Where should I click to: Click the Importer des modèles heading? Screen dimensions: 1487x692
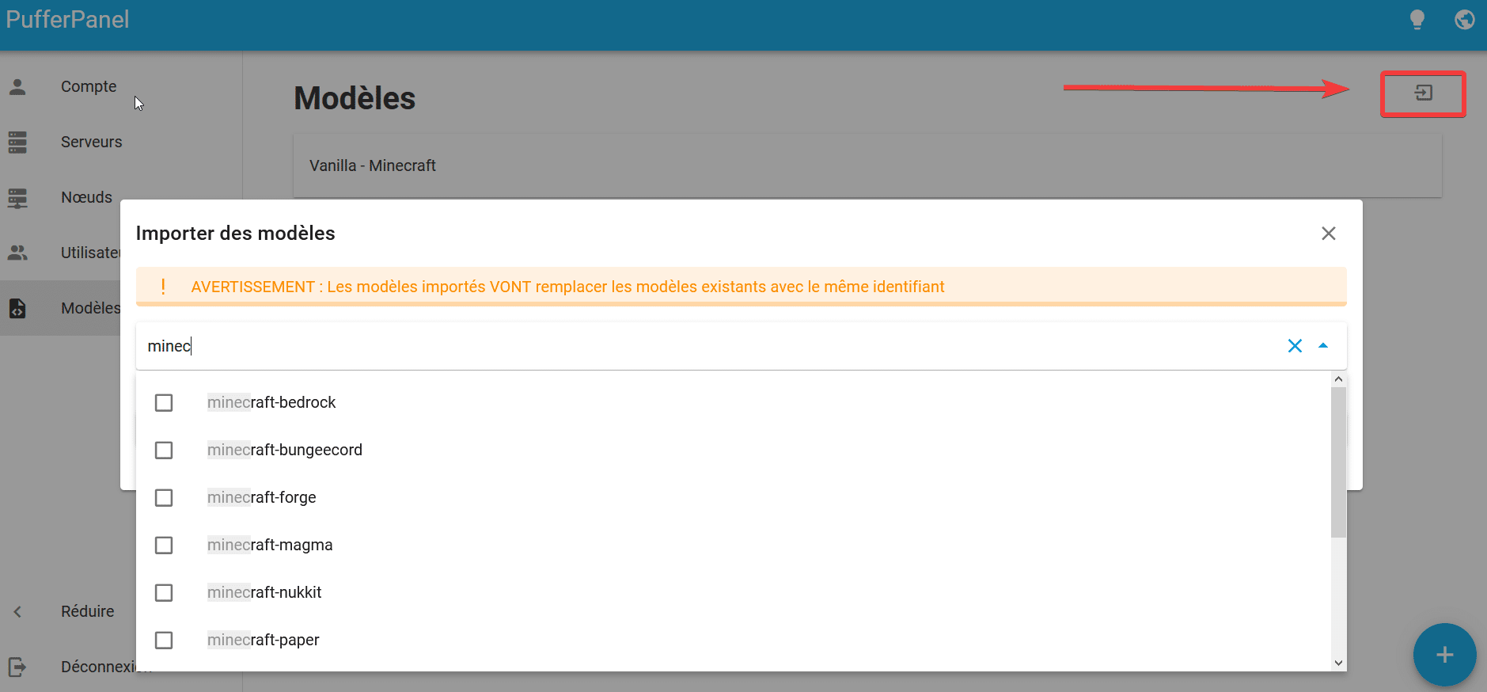coord(236,234)
